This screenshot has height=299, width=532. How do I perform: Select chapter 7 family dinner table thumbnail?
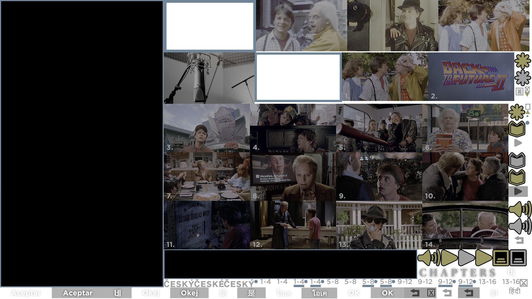pos(207,176)
